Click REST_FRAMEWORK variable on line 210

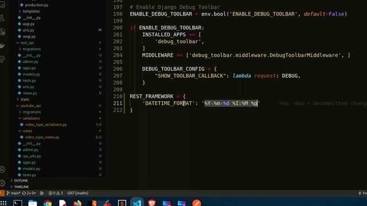(x=151, y=97)
